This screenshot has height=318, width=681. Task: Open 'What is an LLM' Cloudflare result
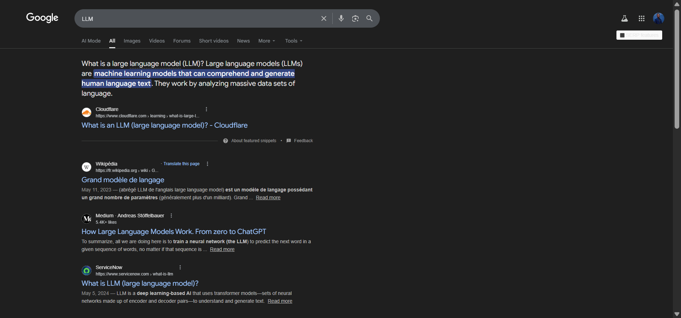165,125
